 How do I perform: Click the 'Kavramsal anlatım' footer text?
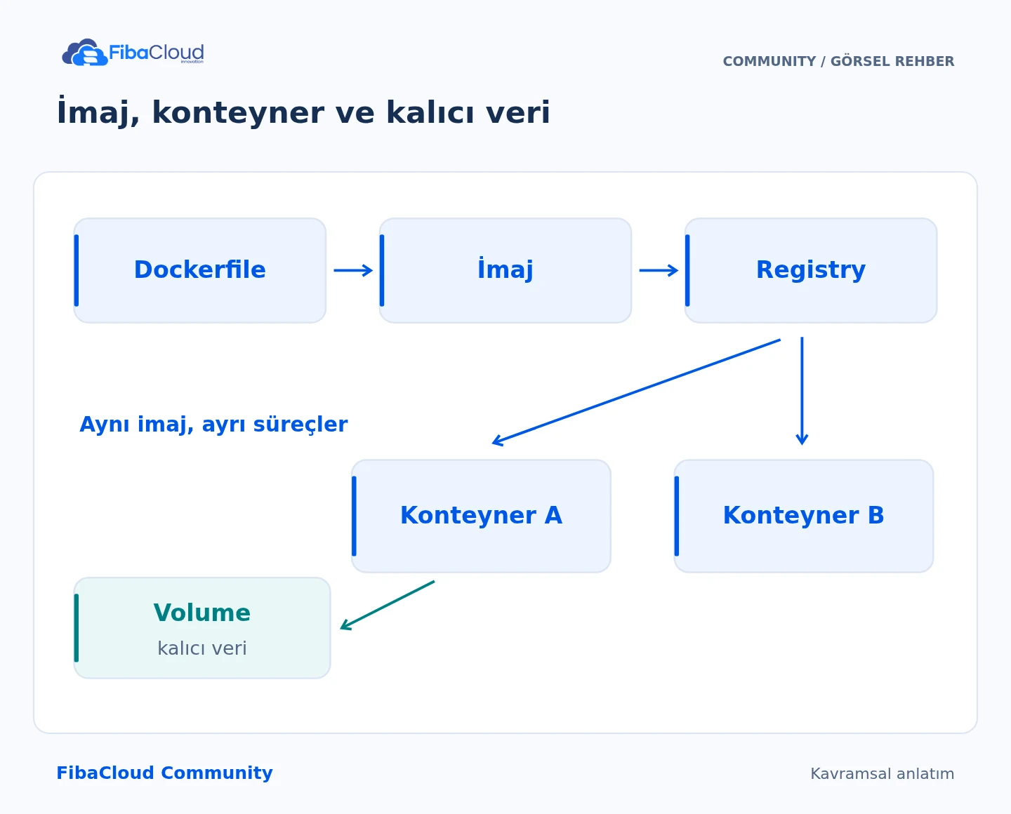pyautogui.click(x=883, y=773)
